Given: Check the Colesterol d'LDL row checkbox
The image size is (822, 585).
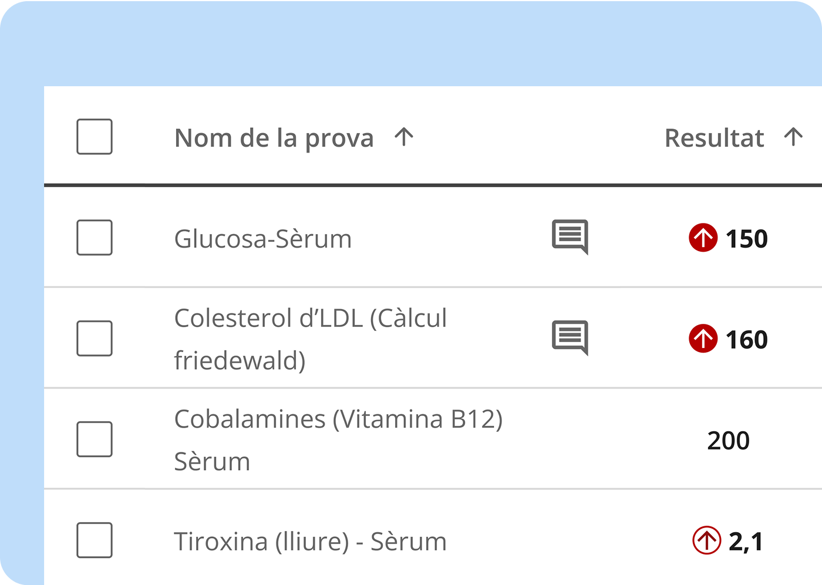Looking at the screenshot, I should coord(95,339).
